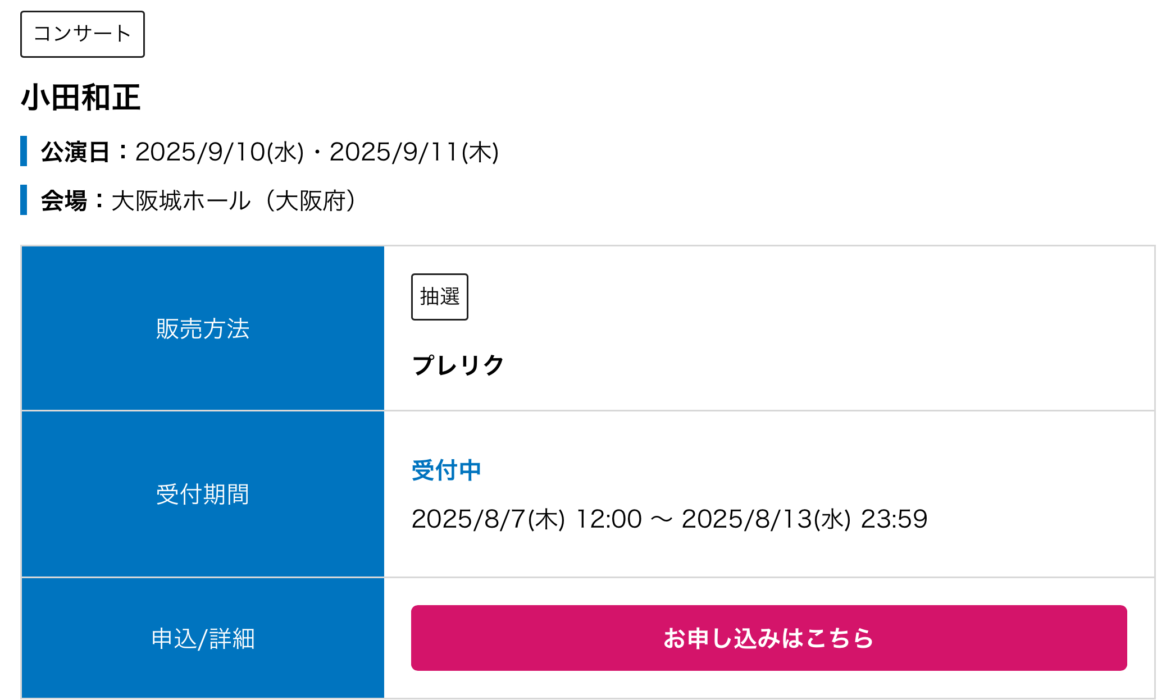
Task: Click the 会場 bold label
Action: 64,201
